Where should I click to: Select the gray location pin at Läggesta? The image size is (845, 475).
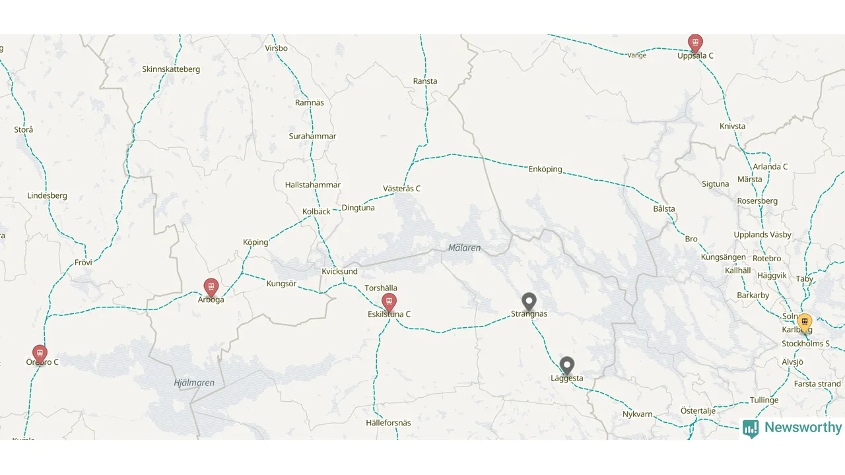(x=566, y=366)
